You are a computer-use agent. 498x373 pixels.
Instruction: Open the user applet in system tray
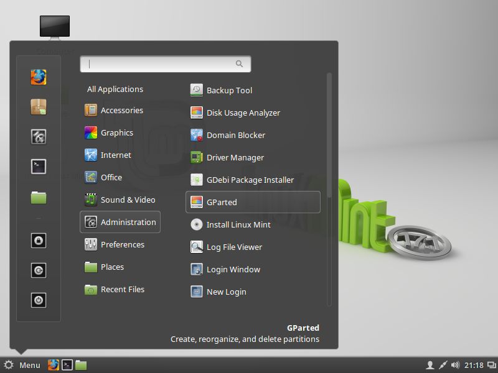pos(430,365)
